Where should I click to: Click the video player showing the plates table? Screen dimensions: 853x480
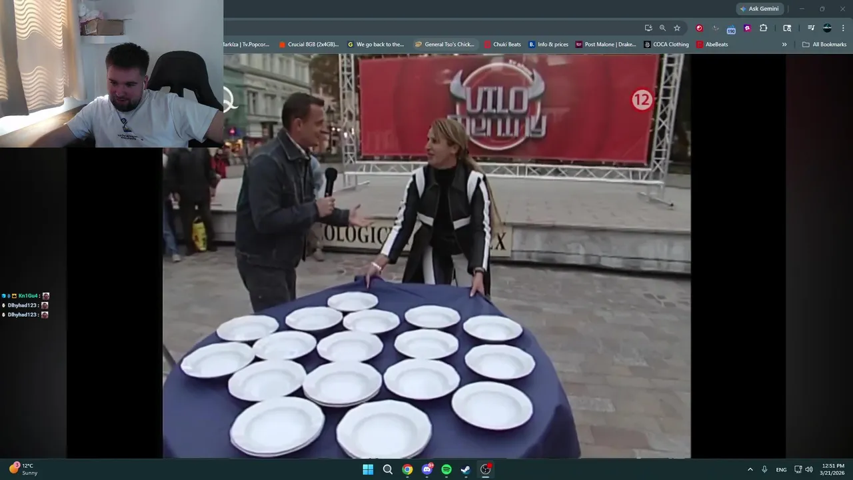click(426, 256)
